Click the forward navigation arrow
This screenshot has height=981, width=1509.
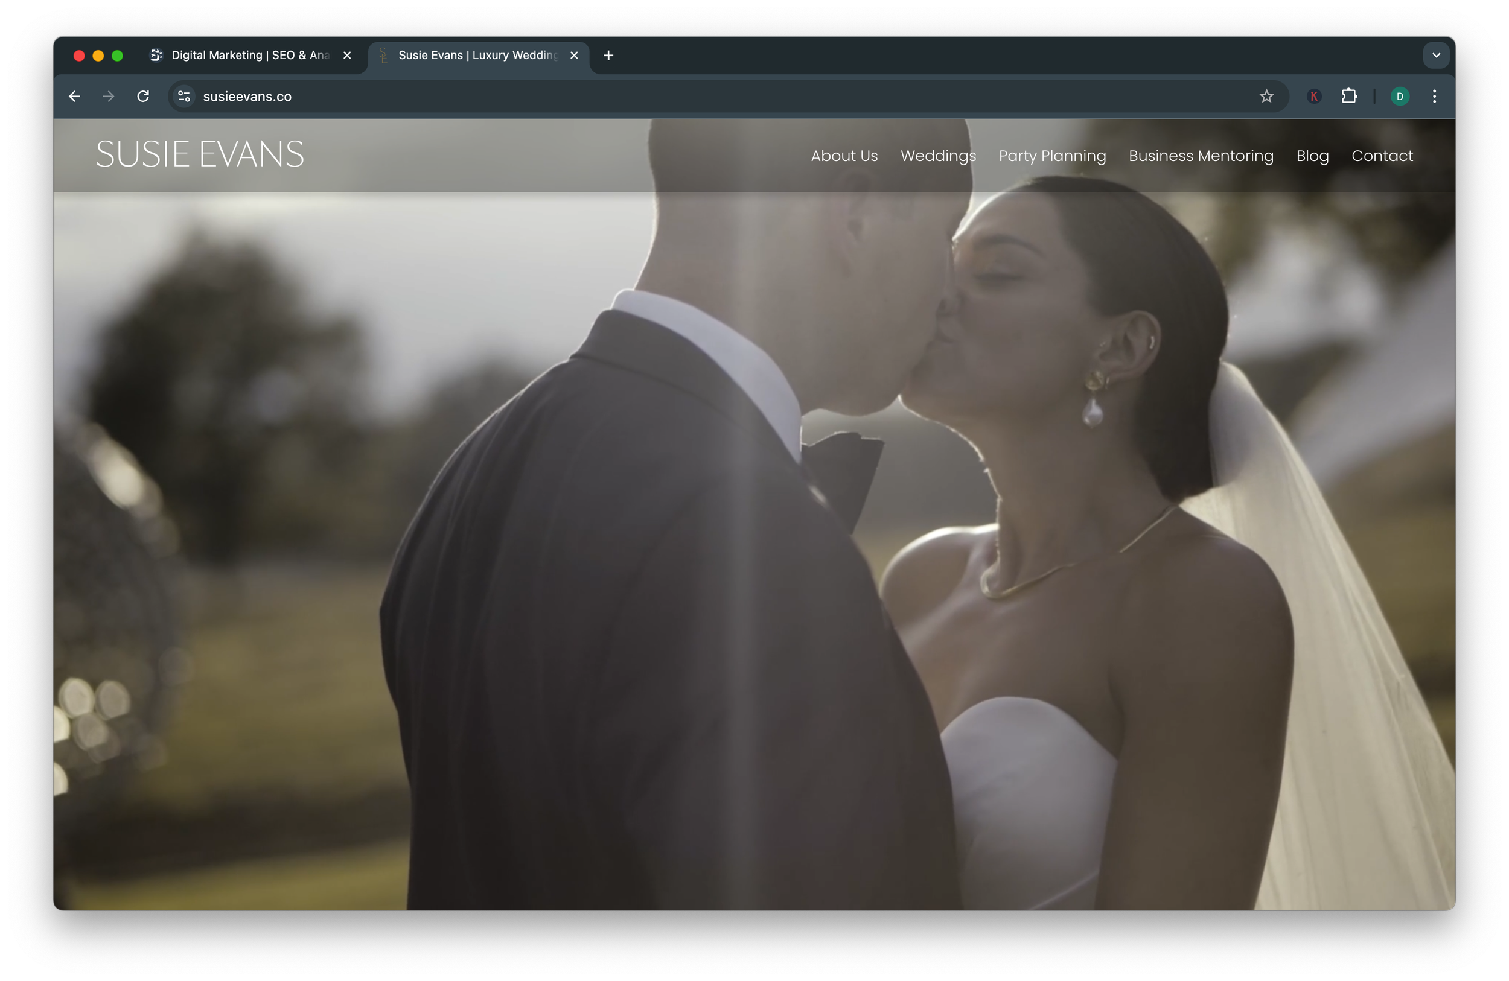coord(109,97)
